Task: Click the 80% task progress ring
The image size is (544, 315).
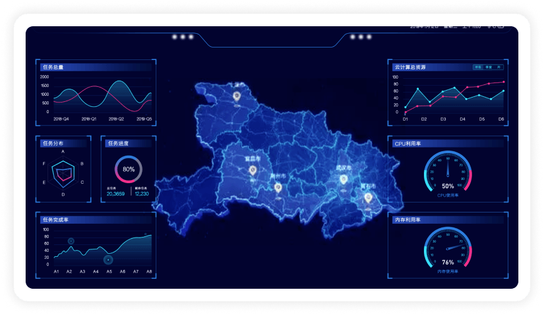Action: pos(128,169)
